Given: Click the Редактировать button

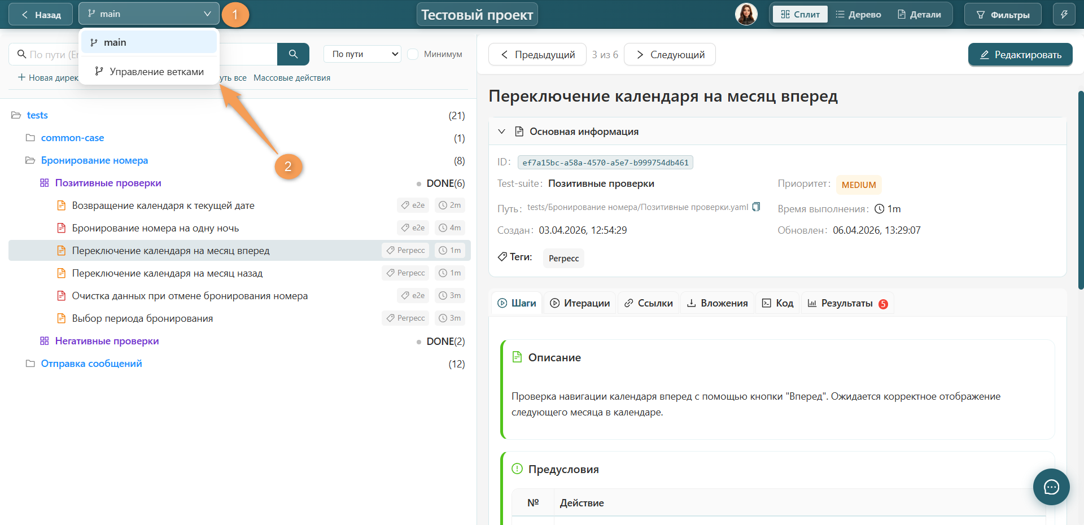Looking at the screenshot, I should (1020, 54).
